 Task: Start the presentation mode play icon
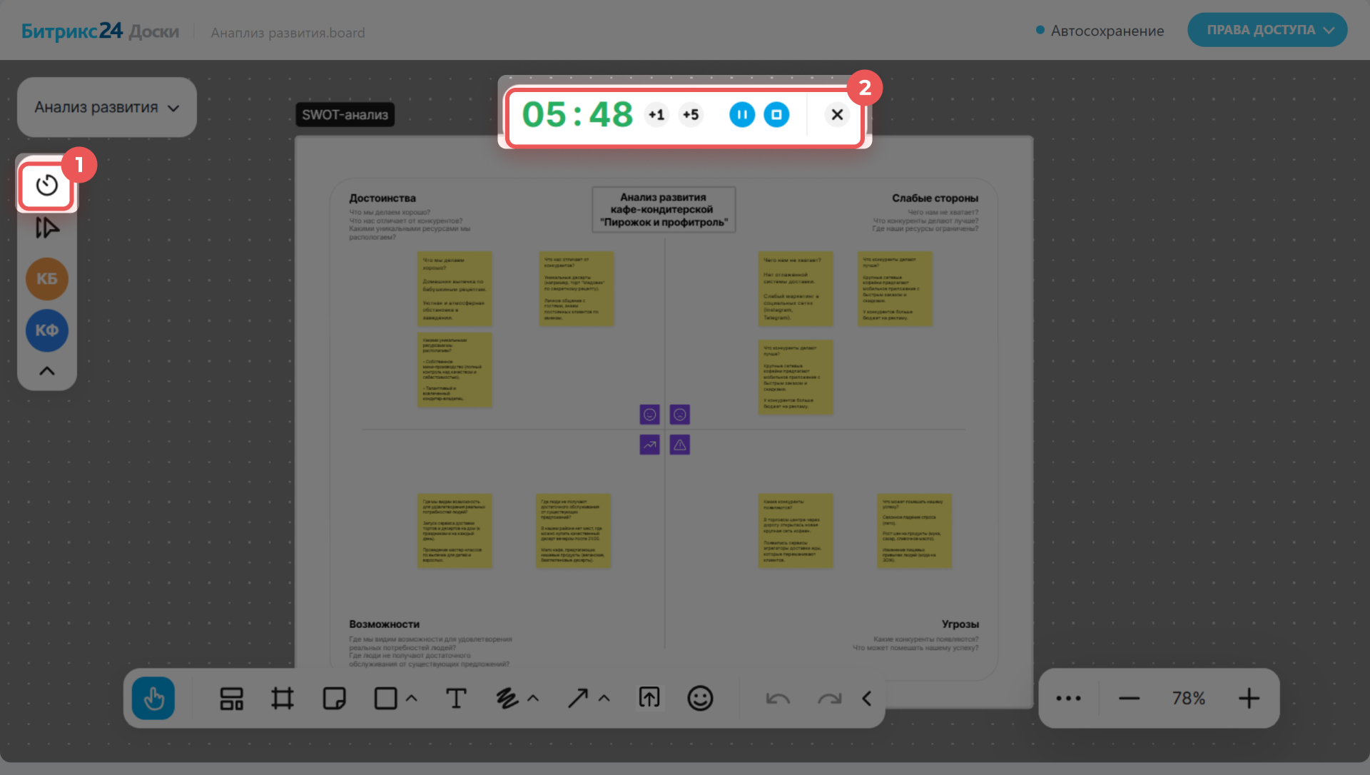47,228
